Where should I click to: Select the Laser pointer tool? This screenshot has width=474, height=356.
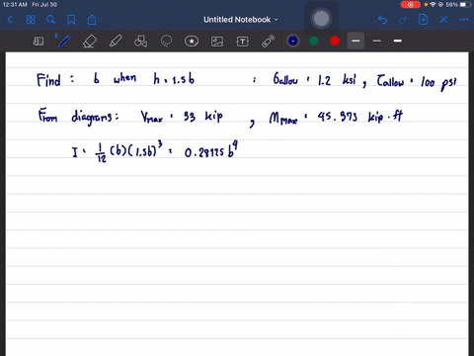tap(269, 42)
